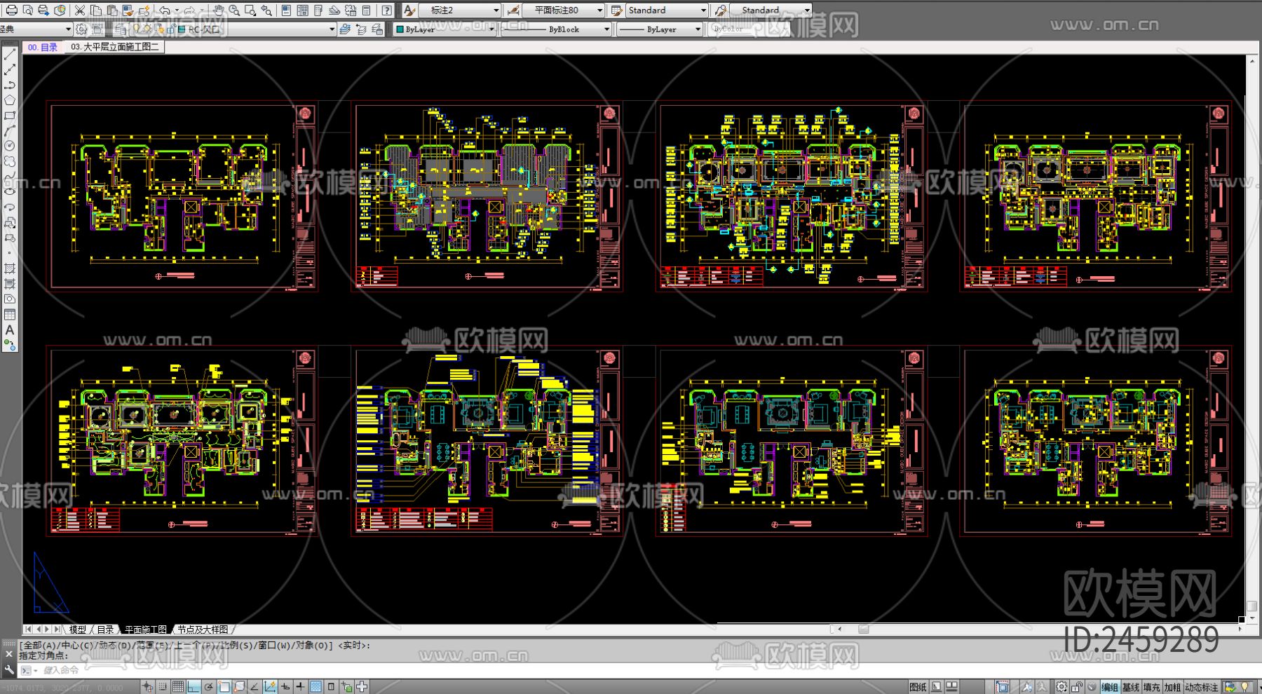
Task: Select the Rectangle draw tool
Action: tap(10, 116)
